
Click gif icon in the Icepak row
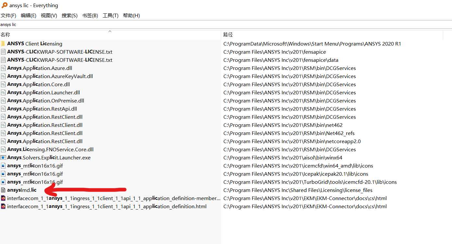click(x=3, y=174)
